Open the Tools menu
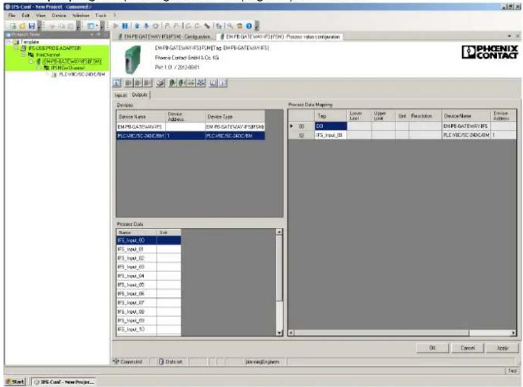This screenshot has width=523, height=387. (101, 15)
